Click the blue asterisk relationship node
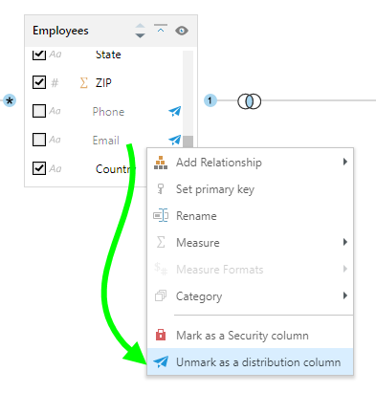Image resolution: width=376 pixels, height=393 pixels. (x=10, y=101)
